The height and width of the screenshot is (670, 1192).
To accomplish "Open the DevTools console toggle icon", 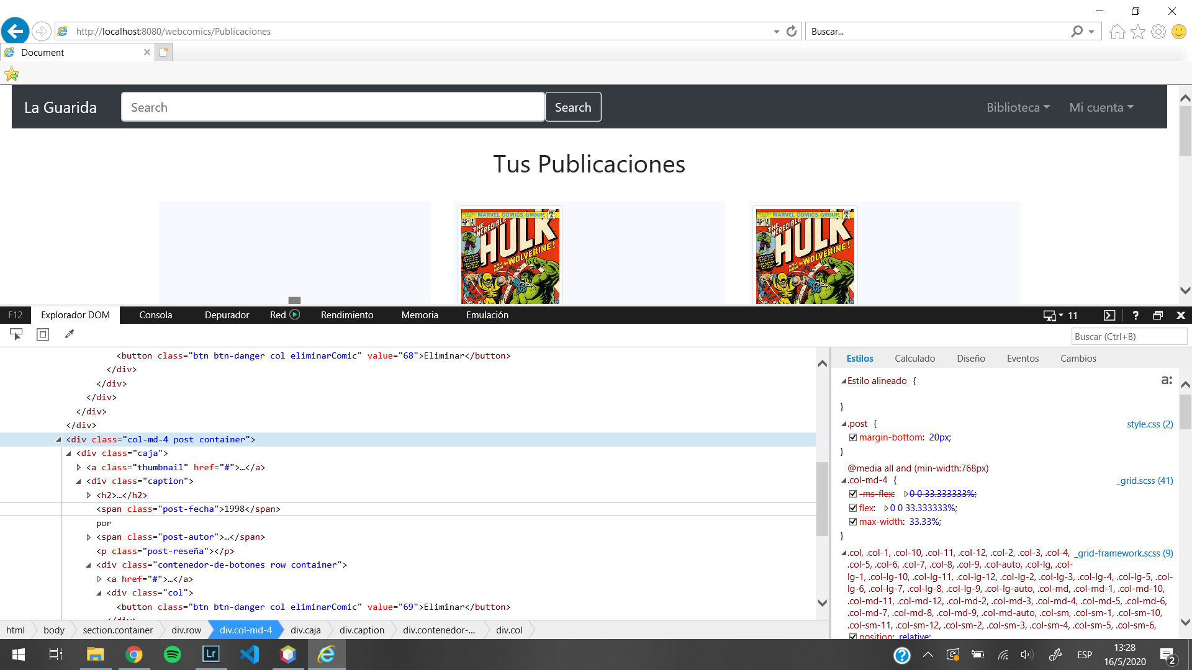I will (x=1109, y=315).
